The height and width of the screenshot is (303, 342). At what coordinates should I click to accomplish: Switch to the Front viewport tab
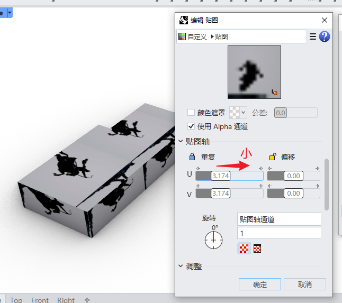pyautogui.click(x=40, y=300)
